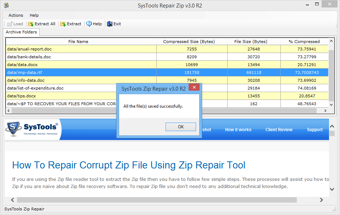Click the Exit toolbar icon
Screen dimensions: 340x215
[x=110, y=24]
